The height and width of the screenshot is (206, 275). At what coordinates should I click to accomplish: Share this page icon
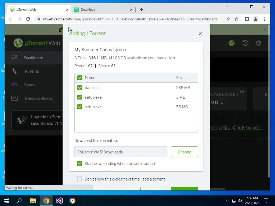228,19
